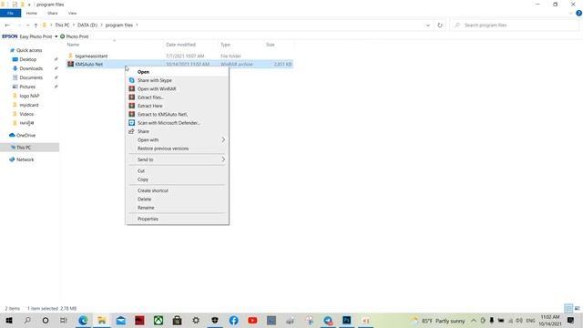583x328 pixels.
Task: Open Microsoft Store from taskbar
Action: pos(177,320)
